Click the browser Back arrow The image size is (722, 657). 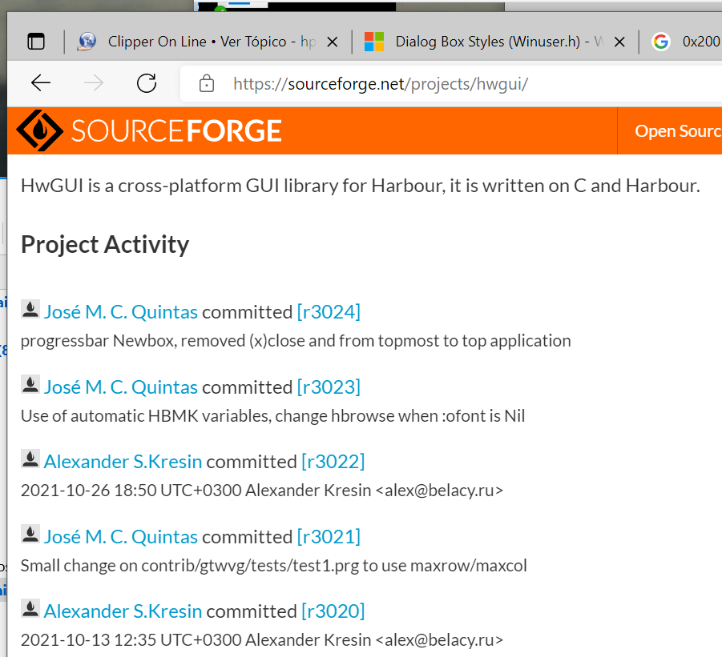(41, 83)
